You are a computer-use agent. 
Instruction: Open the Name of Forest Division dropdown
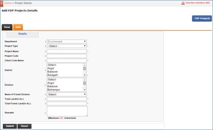(x=67, y=95)
